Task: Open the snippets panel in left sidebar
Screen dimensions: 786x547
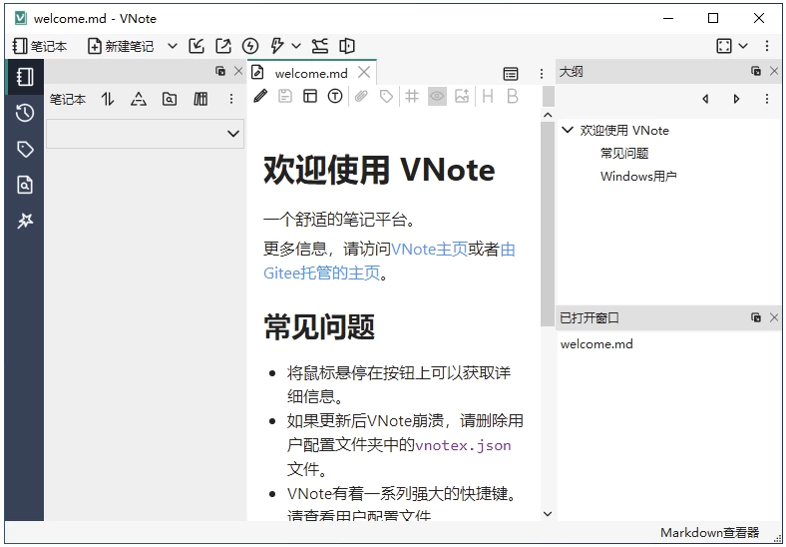Action: (24, 222)
